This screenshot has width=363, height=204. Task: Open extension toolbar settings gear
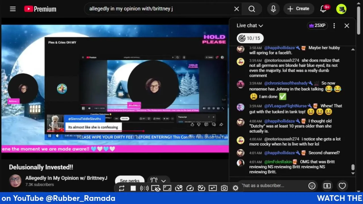click(x=235, y=188)
